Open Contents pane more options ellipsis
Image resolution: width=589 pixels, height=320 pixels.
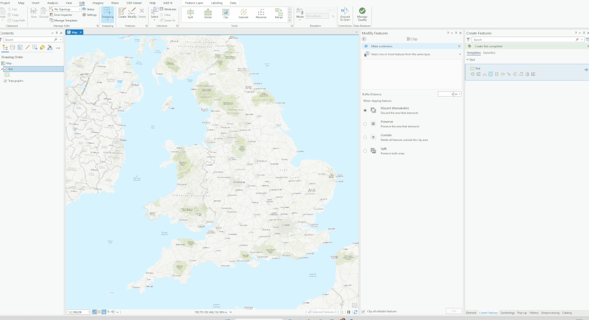[x=57, y=48]
